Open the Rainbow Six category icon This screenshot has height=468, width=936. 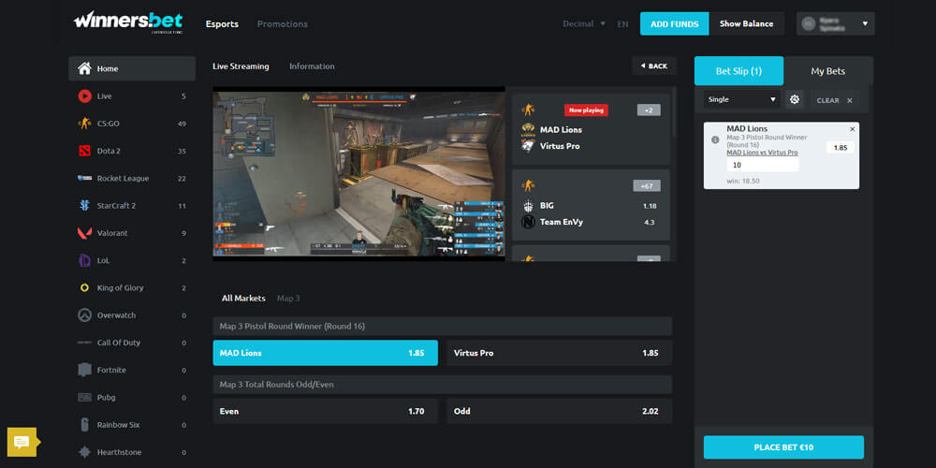click(84, 425)
